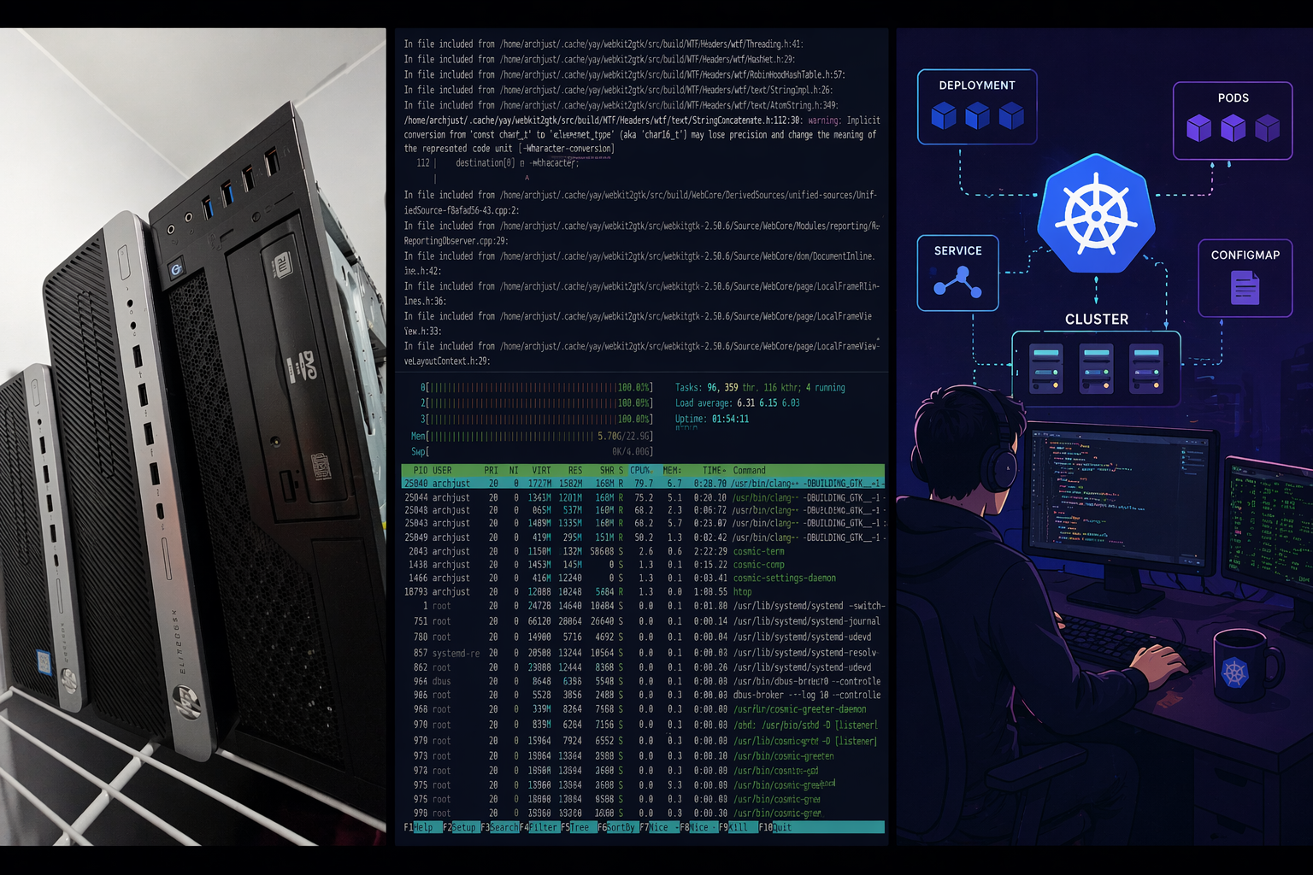Select the cosmic-greeter-daemon process row
Viewport: 1313px width, 875px height.
[643, 709]
